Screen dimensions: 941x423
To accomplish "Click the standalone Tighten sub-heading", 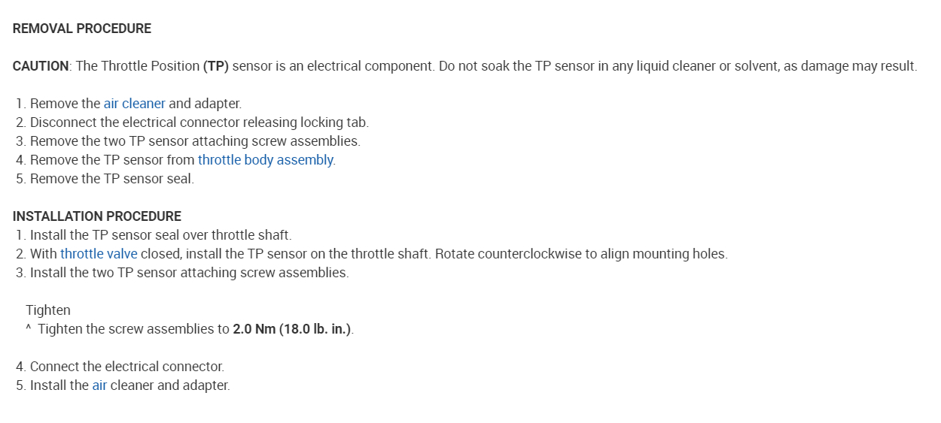I will (48, 310).
